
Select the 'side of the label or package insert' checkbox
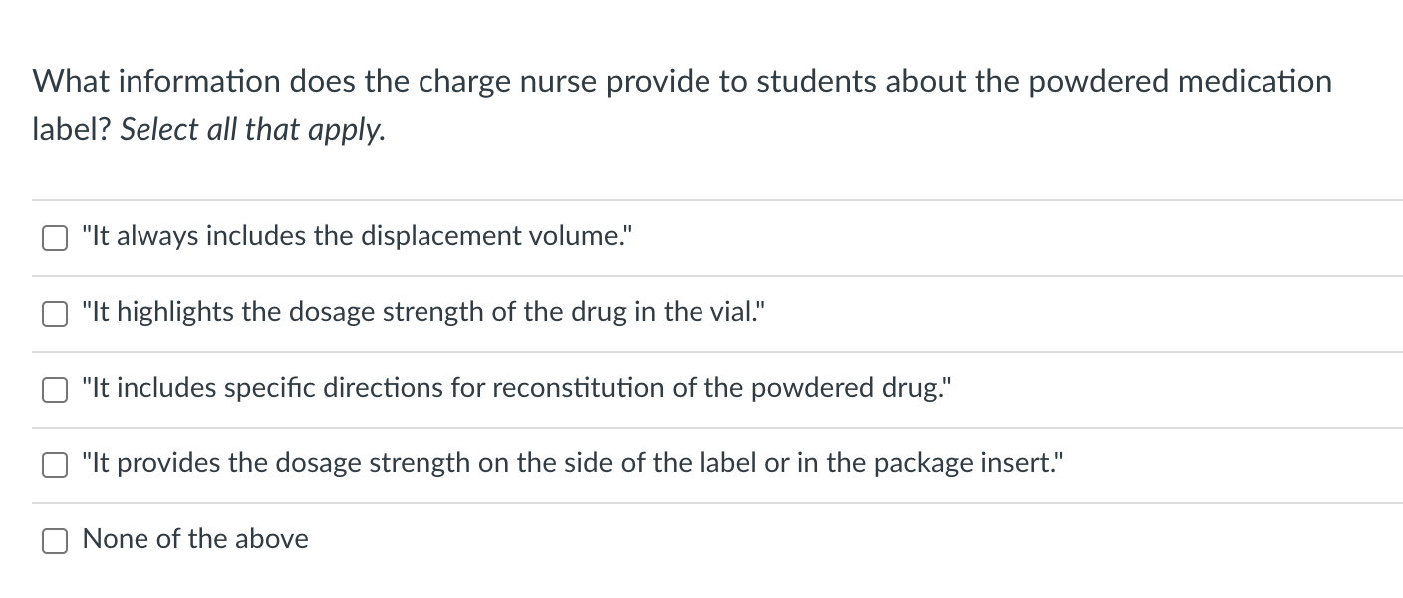click(x=54, y=465)
